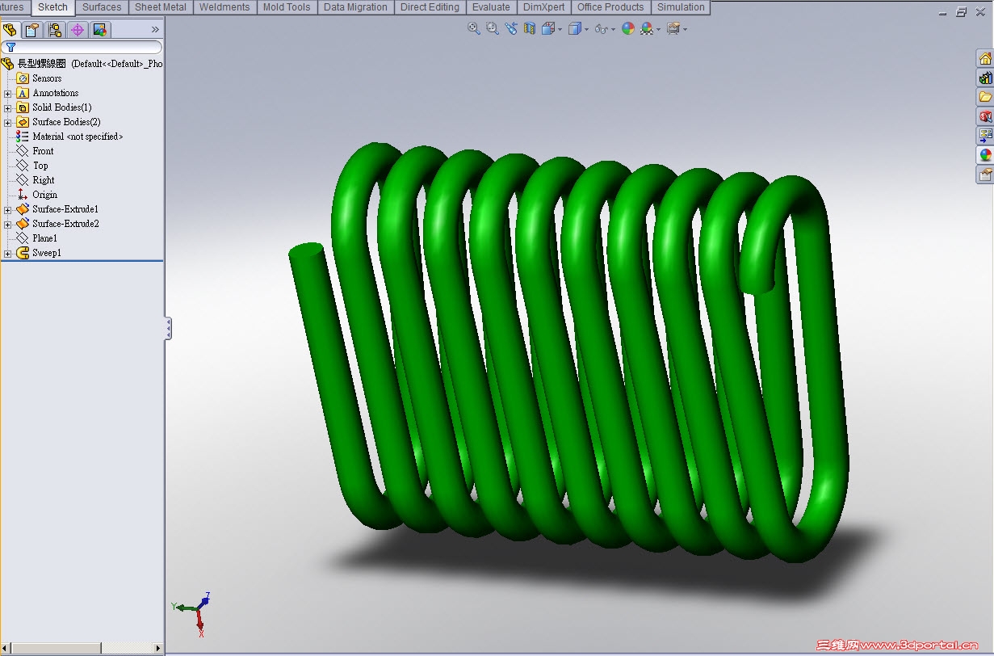Open the Display Style dropdown arrow
The width and height of the screenshot is (994, 656).
585,29
